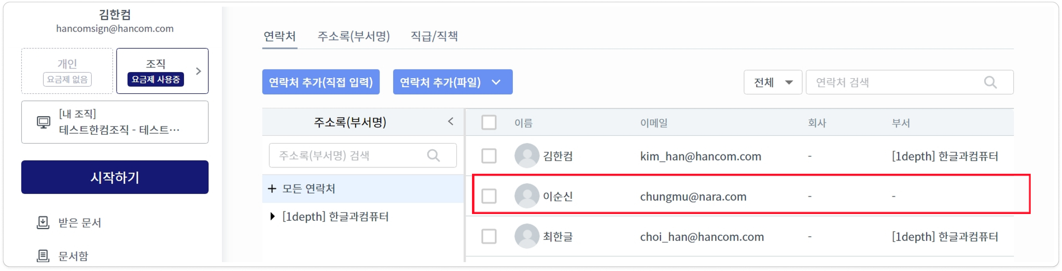
Task: Click 김한컴's profile avatar
Action: tap(526, 156)
